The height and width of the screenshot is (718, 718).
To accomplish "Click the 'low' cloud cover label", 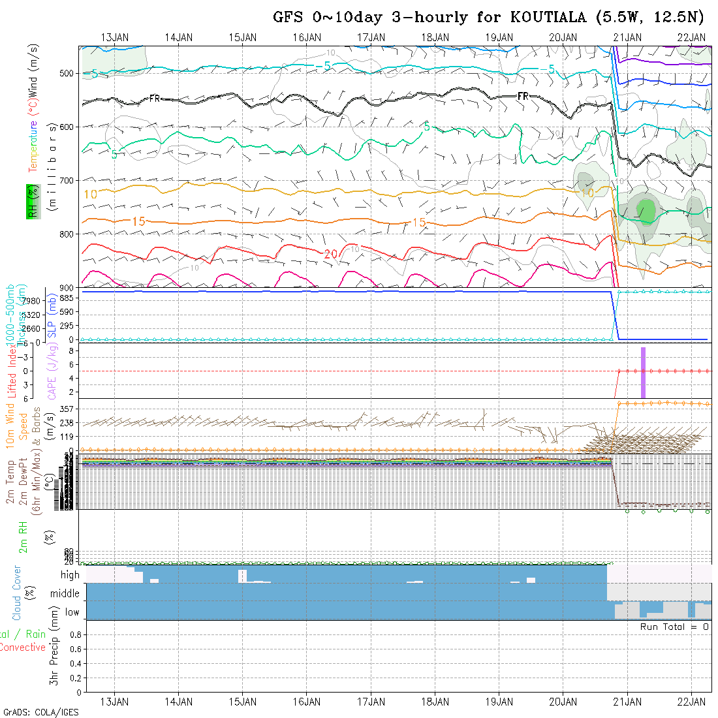I will [72, 612].
